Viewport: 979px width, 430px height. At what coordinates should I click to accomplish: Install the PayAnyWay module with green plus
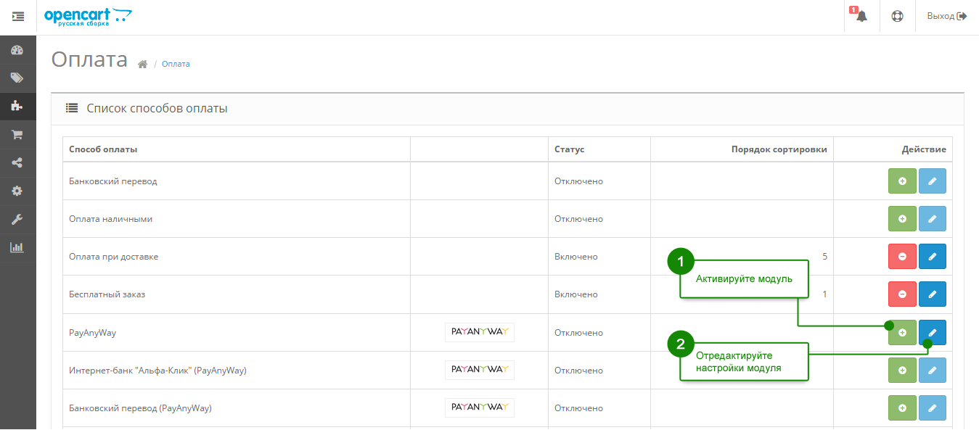[x=902, y=333]
